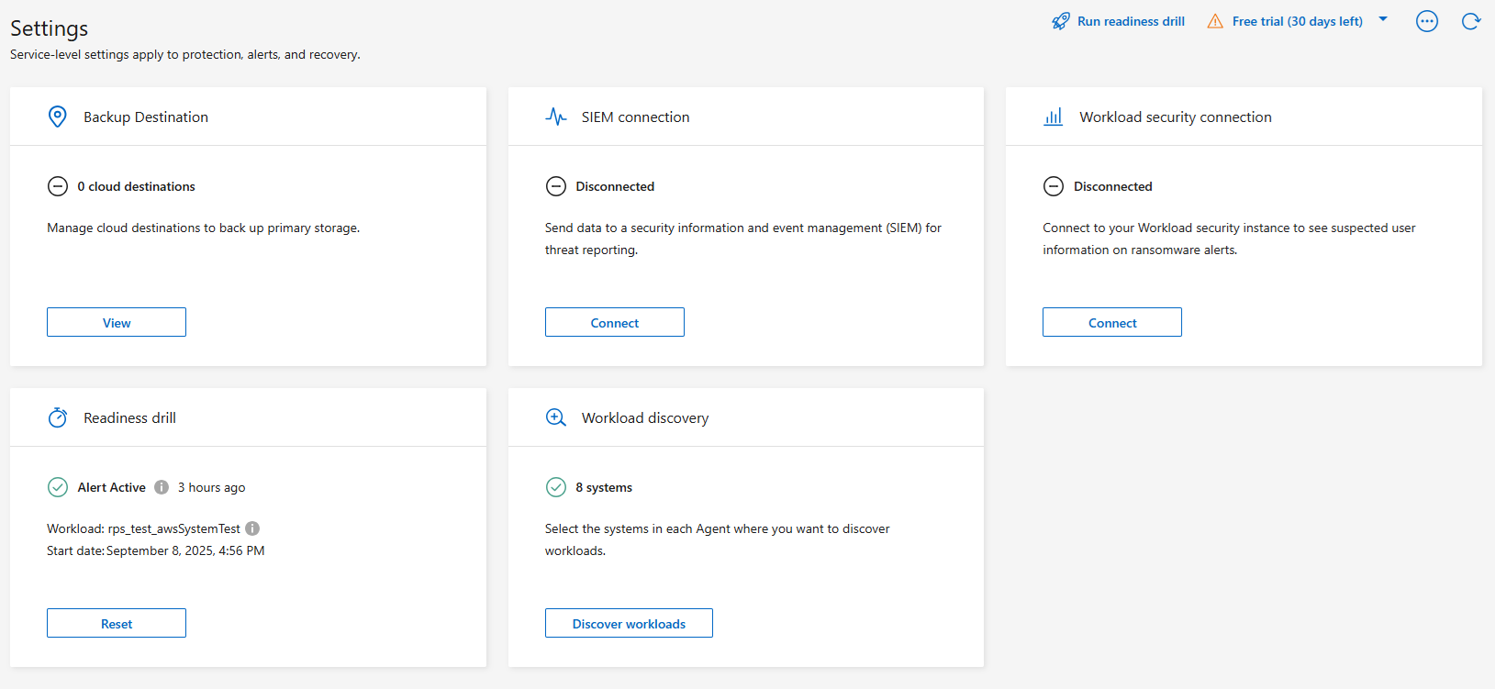
Task: Connect the Workload security instance
Action: click(1112, 323)
